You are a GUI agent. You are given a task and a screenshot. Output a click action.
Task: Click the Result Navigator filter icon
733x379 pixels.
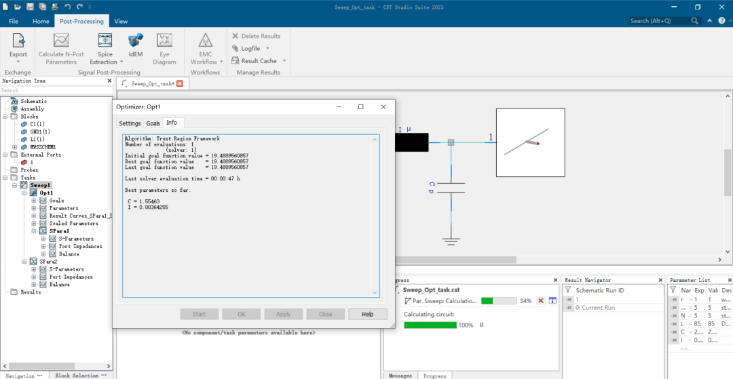(x=568, y=290)
